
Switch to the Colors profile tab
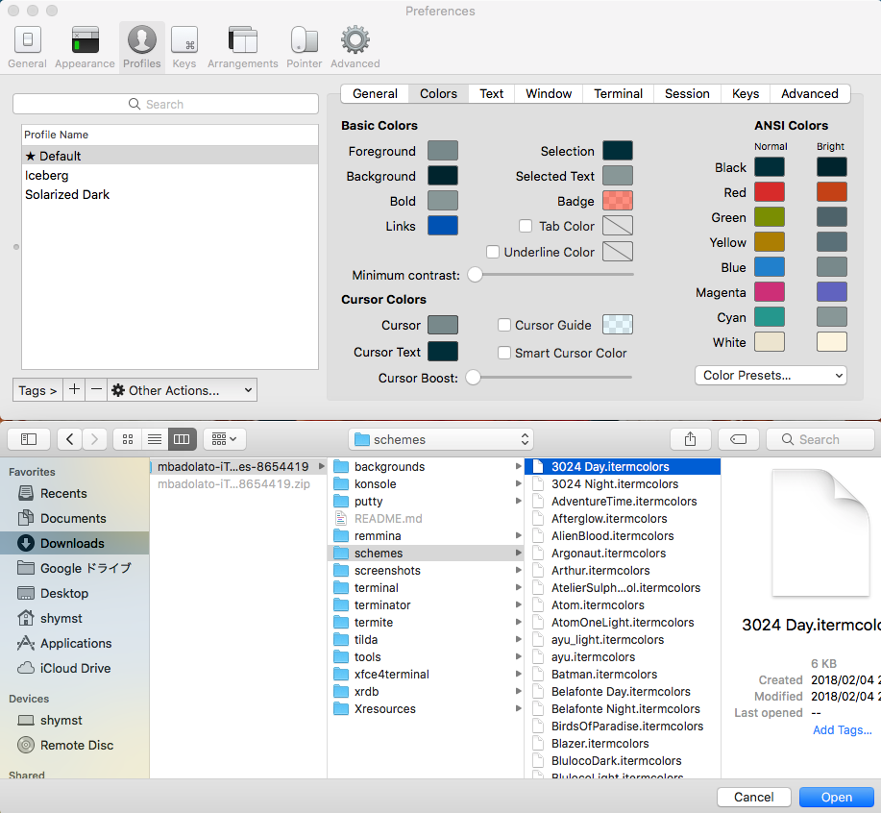click(x=438, y=94)
